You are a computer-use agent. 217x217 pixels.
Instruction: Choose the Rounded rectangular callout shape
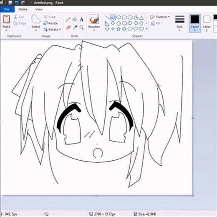130,29
